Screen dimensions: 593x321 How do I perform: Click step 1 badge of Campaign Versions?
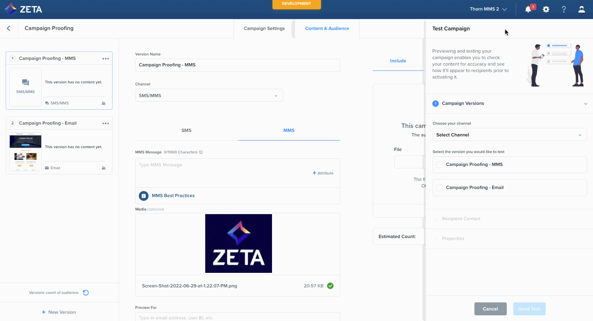click(x=436, y=104)
